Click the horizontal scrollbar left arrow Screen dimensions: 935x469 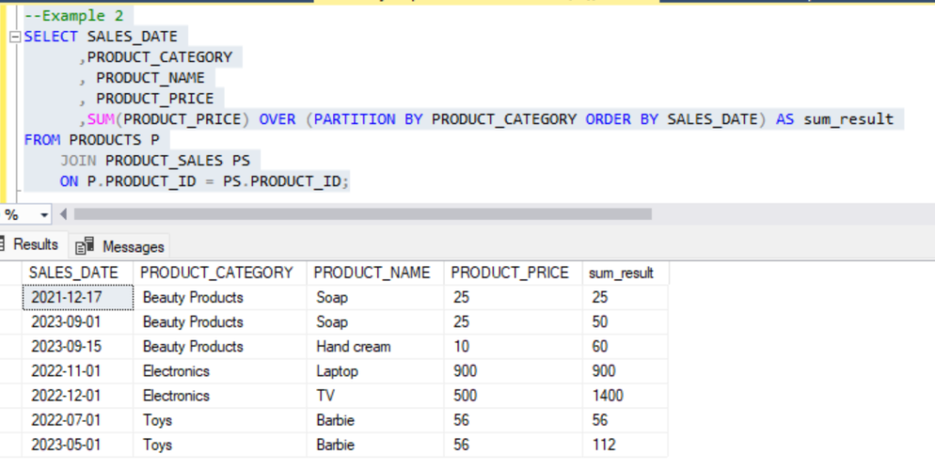click(63, 214)
